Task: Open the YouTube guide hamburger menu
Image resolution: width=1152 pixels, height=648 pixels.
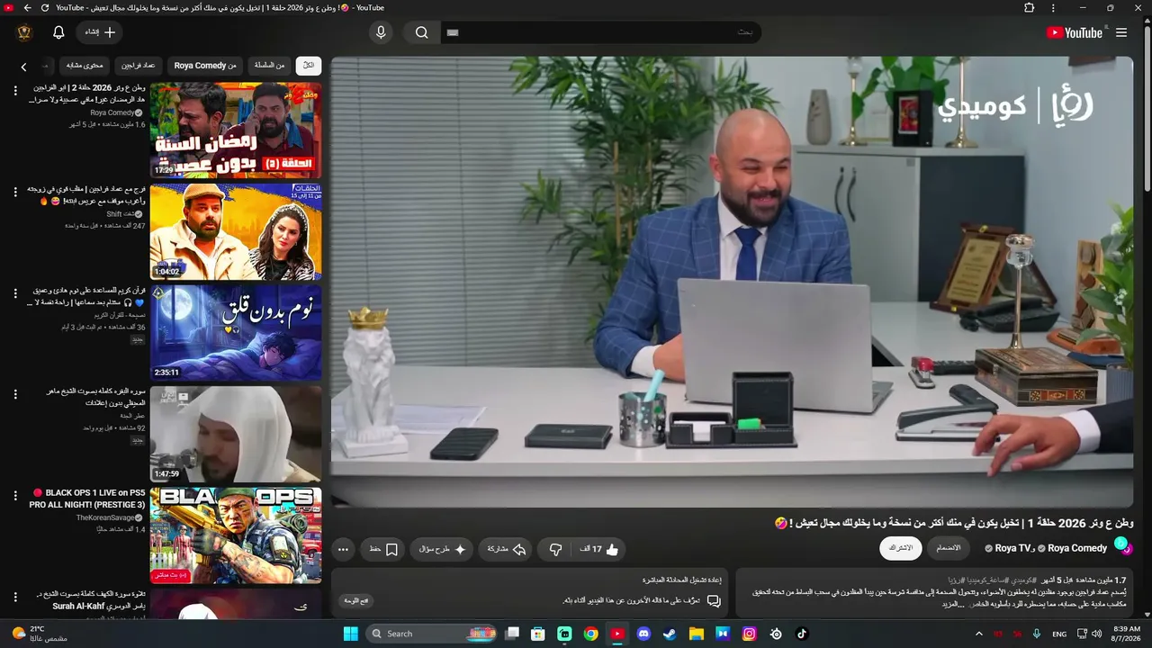Action: click(x=1121, y=32)
